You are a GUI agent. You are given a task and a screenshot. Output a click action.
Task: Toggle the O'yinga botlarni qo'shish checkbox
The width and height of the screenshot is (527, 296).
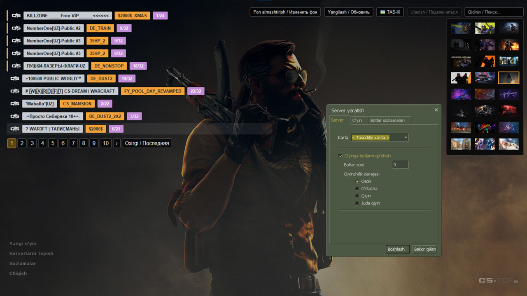pyautogui.click(x=340, y=156)
